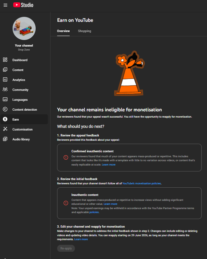Click the Languages subtitles icon

[5, 99]
